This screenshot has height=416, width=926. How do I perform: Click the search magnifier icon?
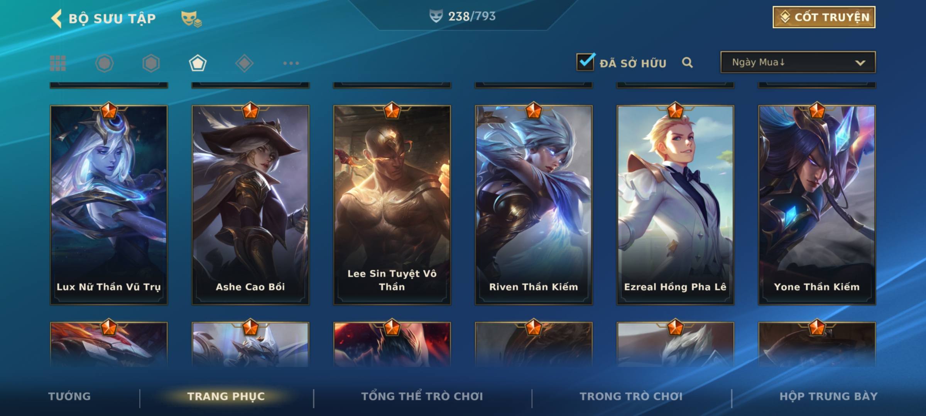pyautogui.click(x=687, y=62)
